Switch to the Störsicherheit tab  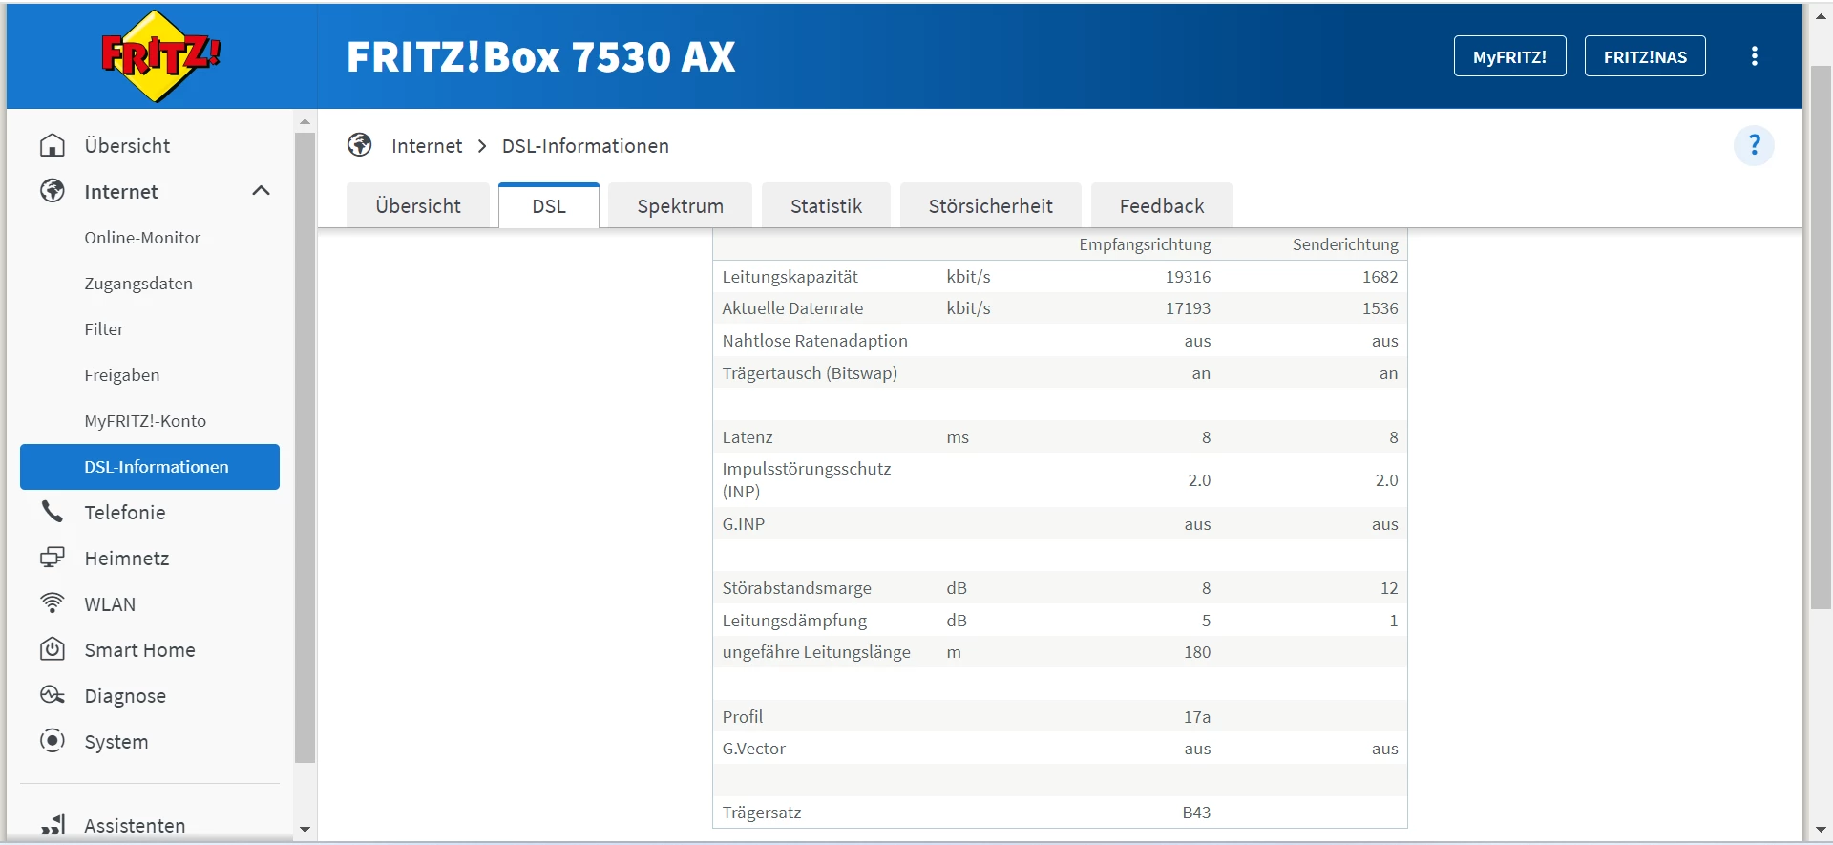[991, 205]
